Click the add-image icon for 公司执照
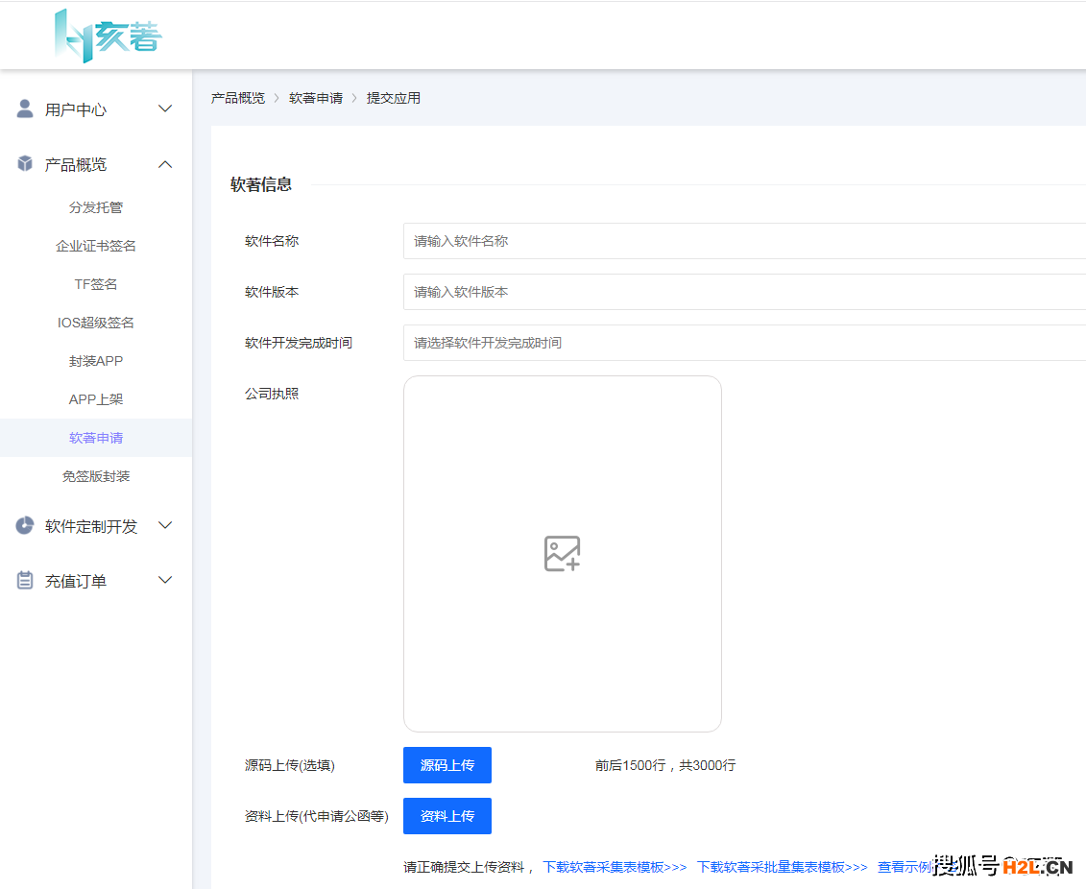 click(562, 554)
